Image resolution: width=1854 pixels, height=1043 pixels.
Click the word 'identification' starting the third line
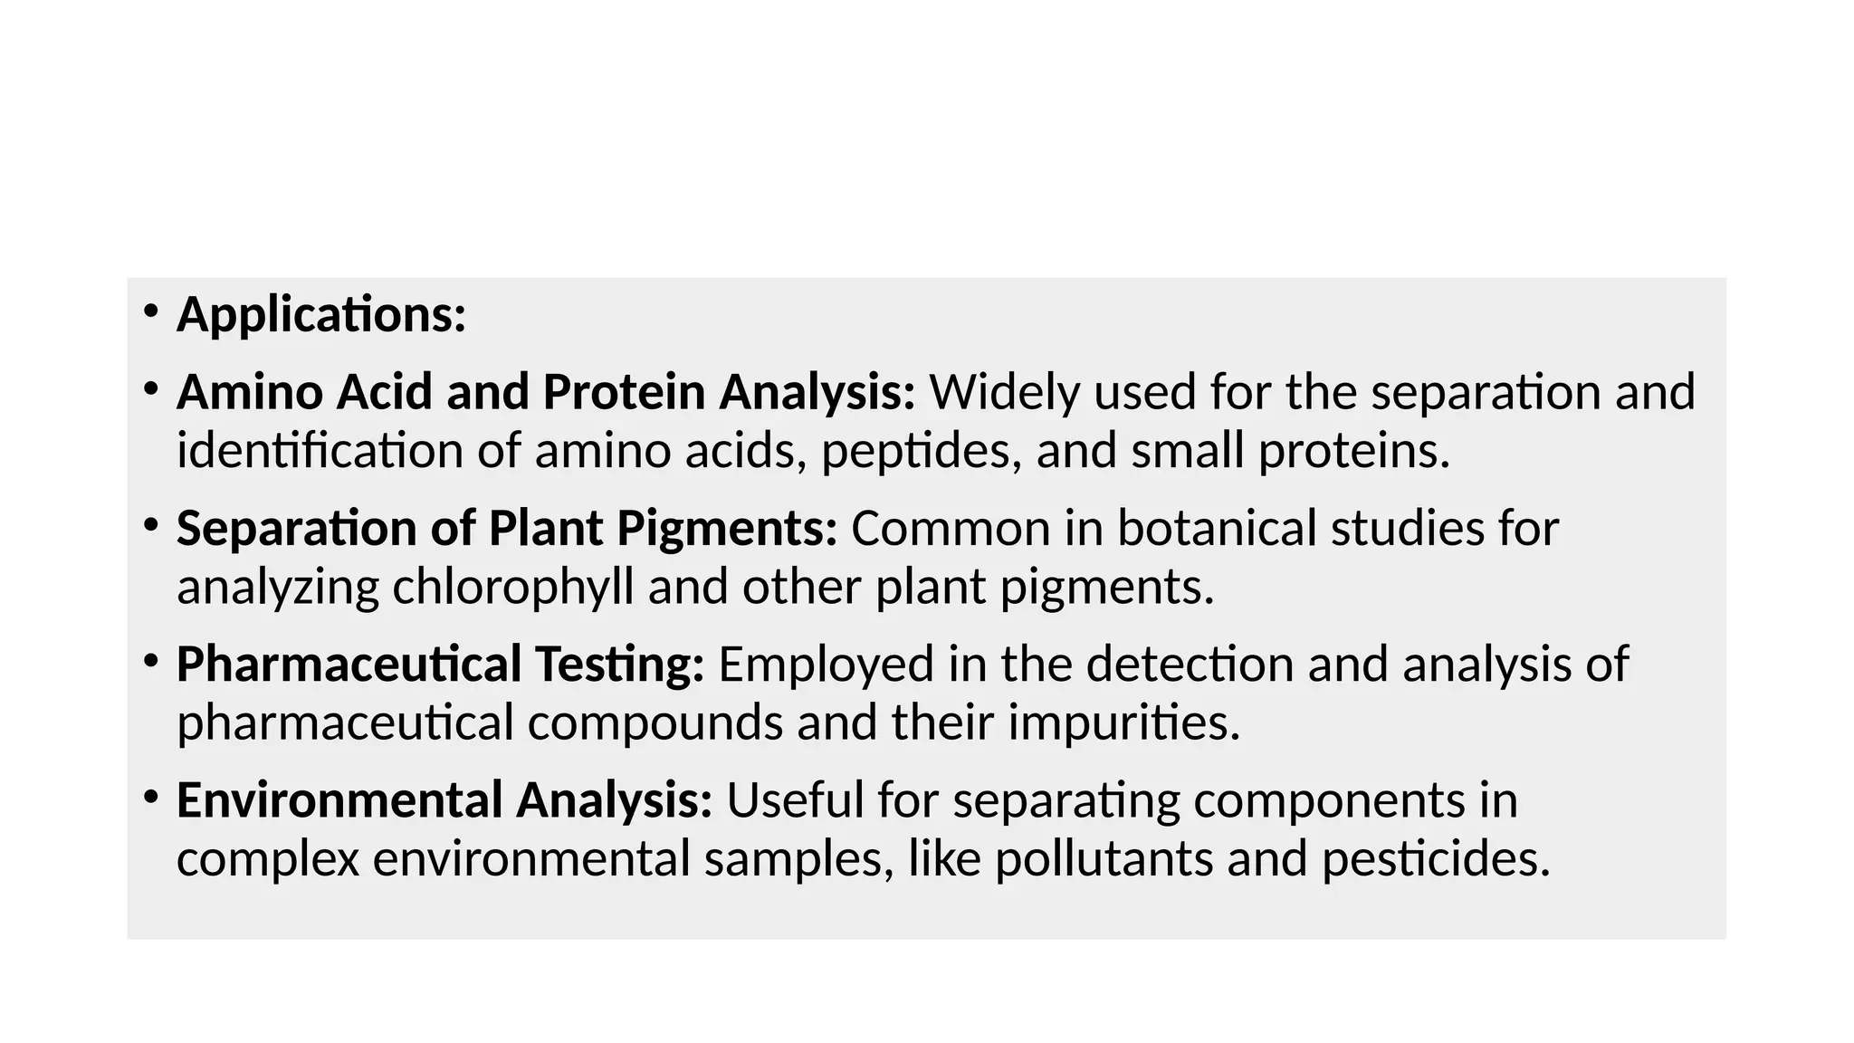(320, 451)
